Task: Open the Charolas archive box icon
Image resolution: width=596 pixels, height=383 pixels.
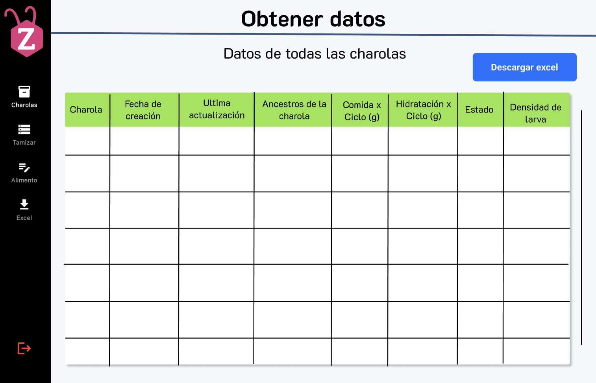Action: (x=24, y=92)
